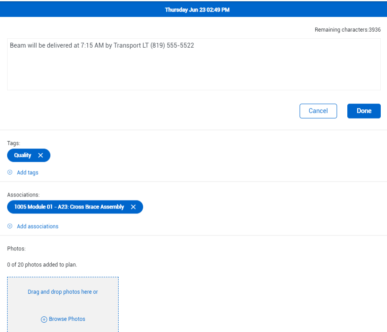Remove the Cross Brace Assembly association via X

[133, 207]
